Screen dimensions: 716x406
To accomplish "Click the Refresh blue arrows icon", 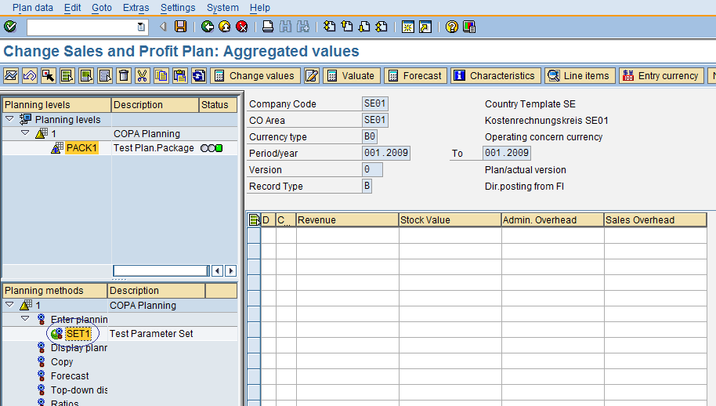I will pos(199,75).
